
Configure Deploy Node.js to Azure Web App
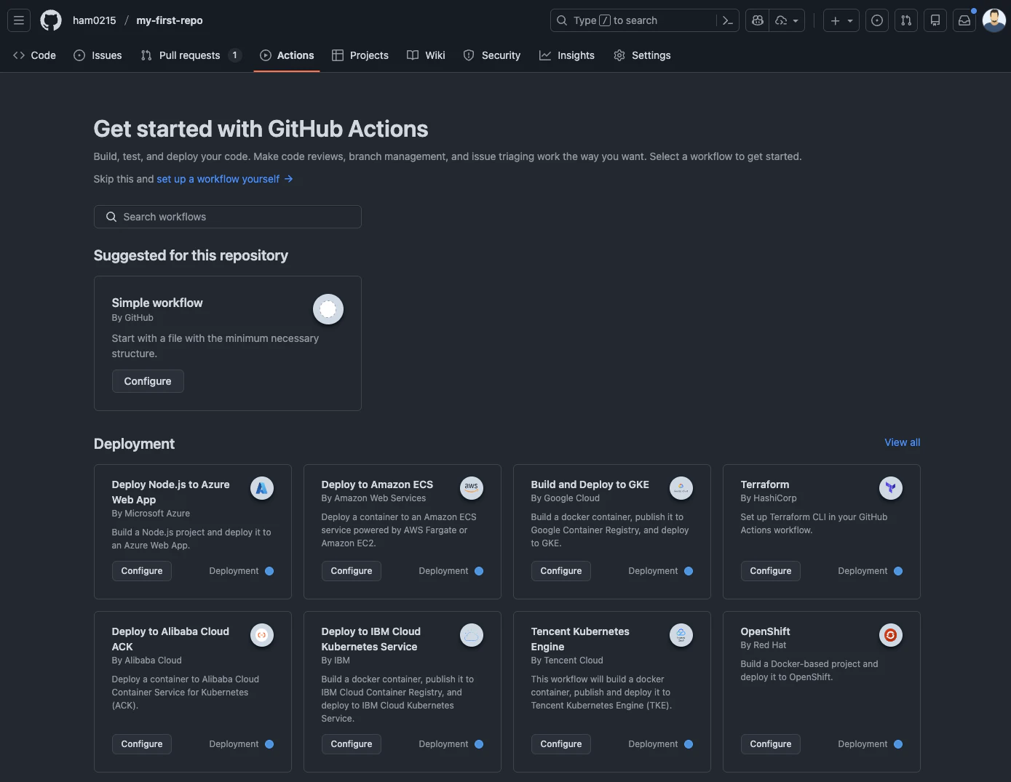pos(142,571)
